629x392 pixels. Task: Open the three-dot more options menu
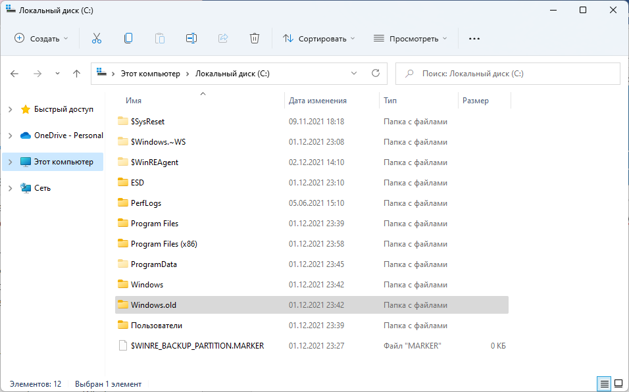(474, 38)
